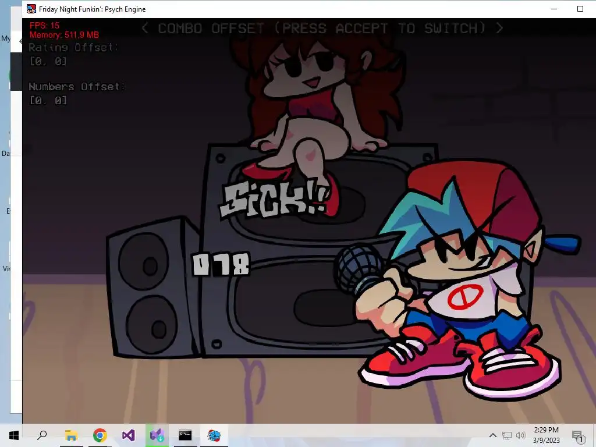
Task: Click the left arrow beside Combo Offset
Action: coord(145,28)
